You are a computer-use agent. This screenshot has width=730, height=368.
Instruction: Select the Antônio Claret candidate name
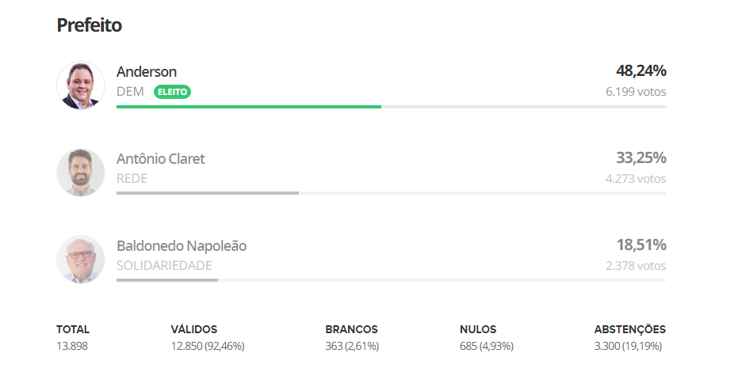point(161,158)
